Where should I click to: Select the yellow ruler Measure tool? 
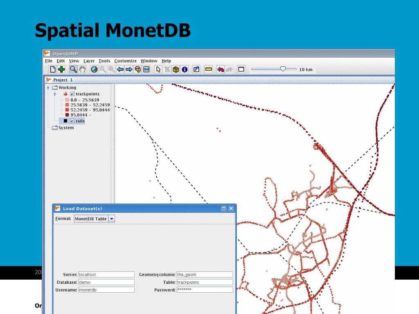[x=209, y=69]
